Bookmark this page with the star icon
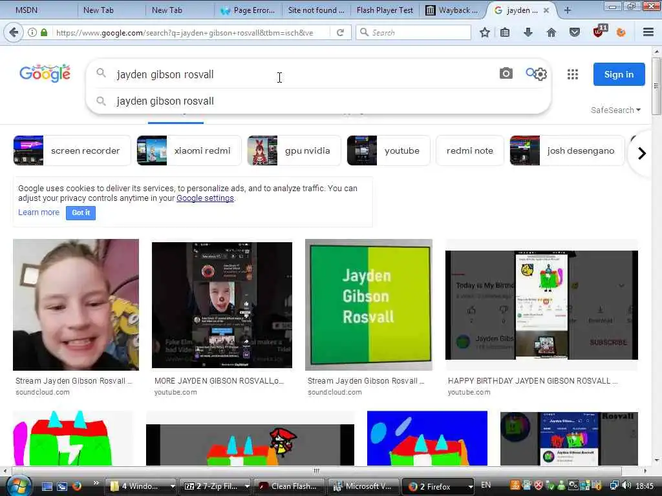Screen dimensions: 662x496 click(x=485, y=32)
